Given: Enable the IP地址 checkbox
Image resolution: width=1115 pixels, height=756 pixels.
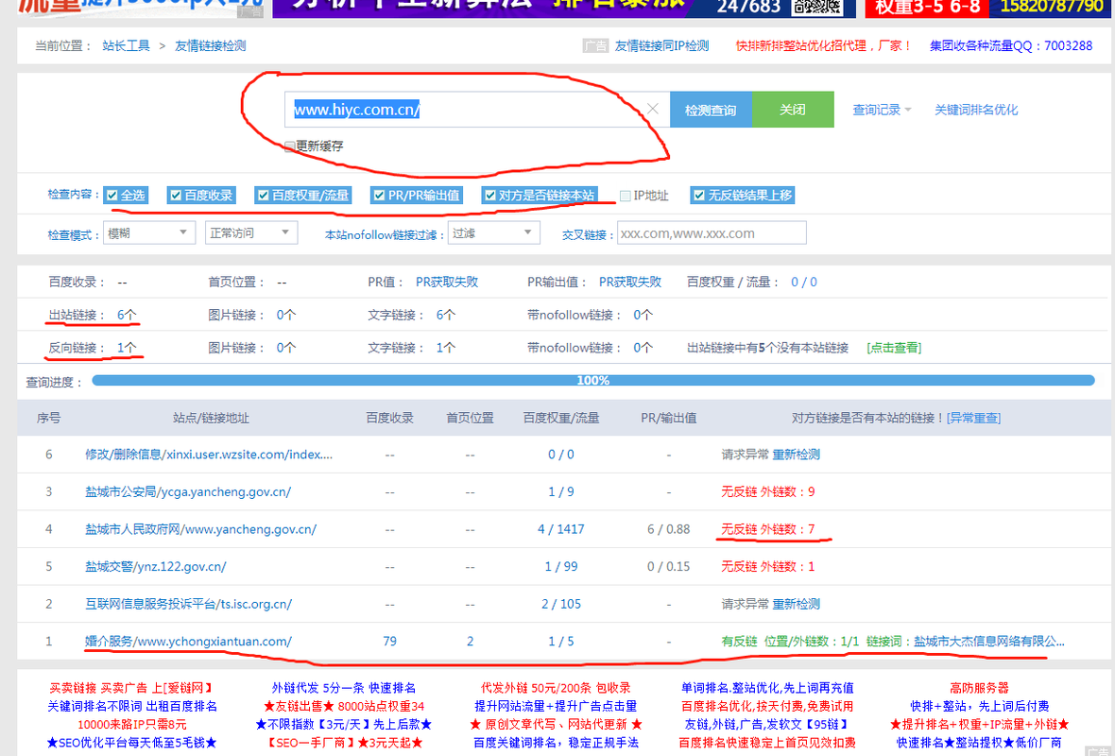Looking at the screenshot, I should point(625,196).
